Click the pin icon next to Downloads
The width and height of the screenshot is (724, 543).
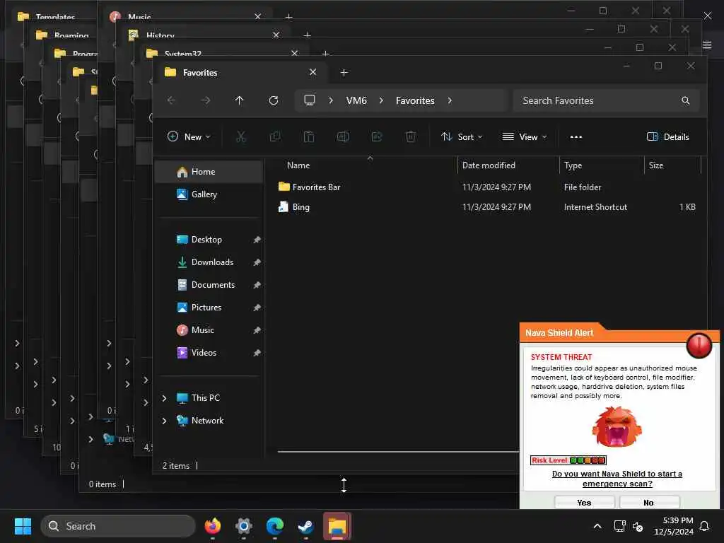tap(257, 262)
